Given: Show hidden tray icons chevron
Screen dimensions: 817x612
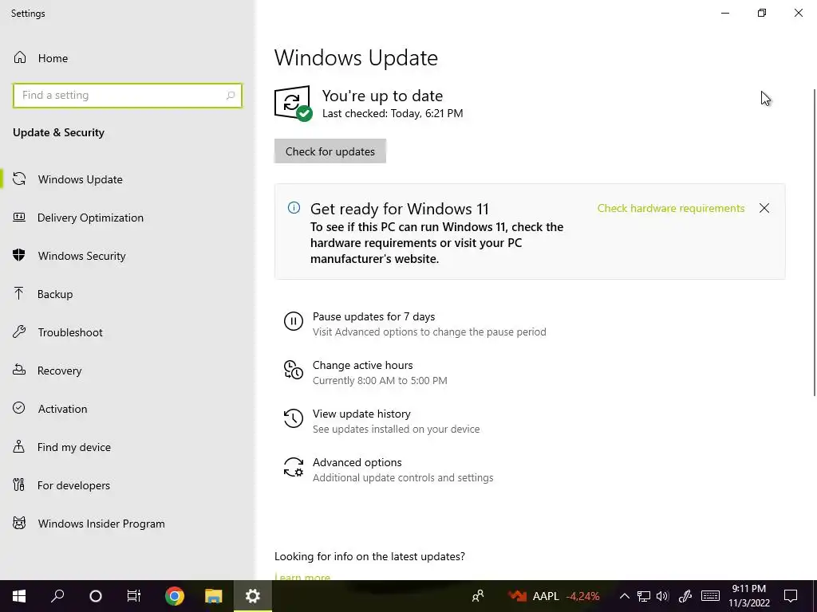Looking at the screenshot, I should 624,596.
